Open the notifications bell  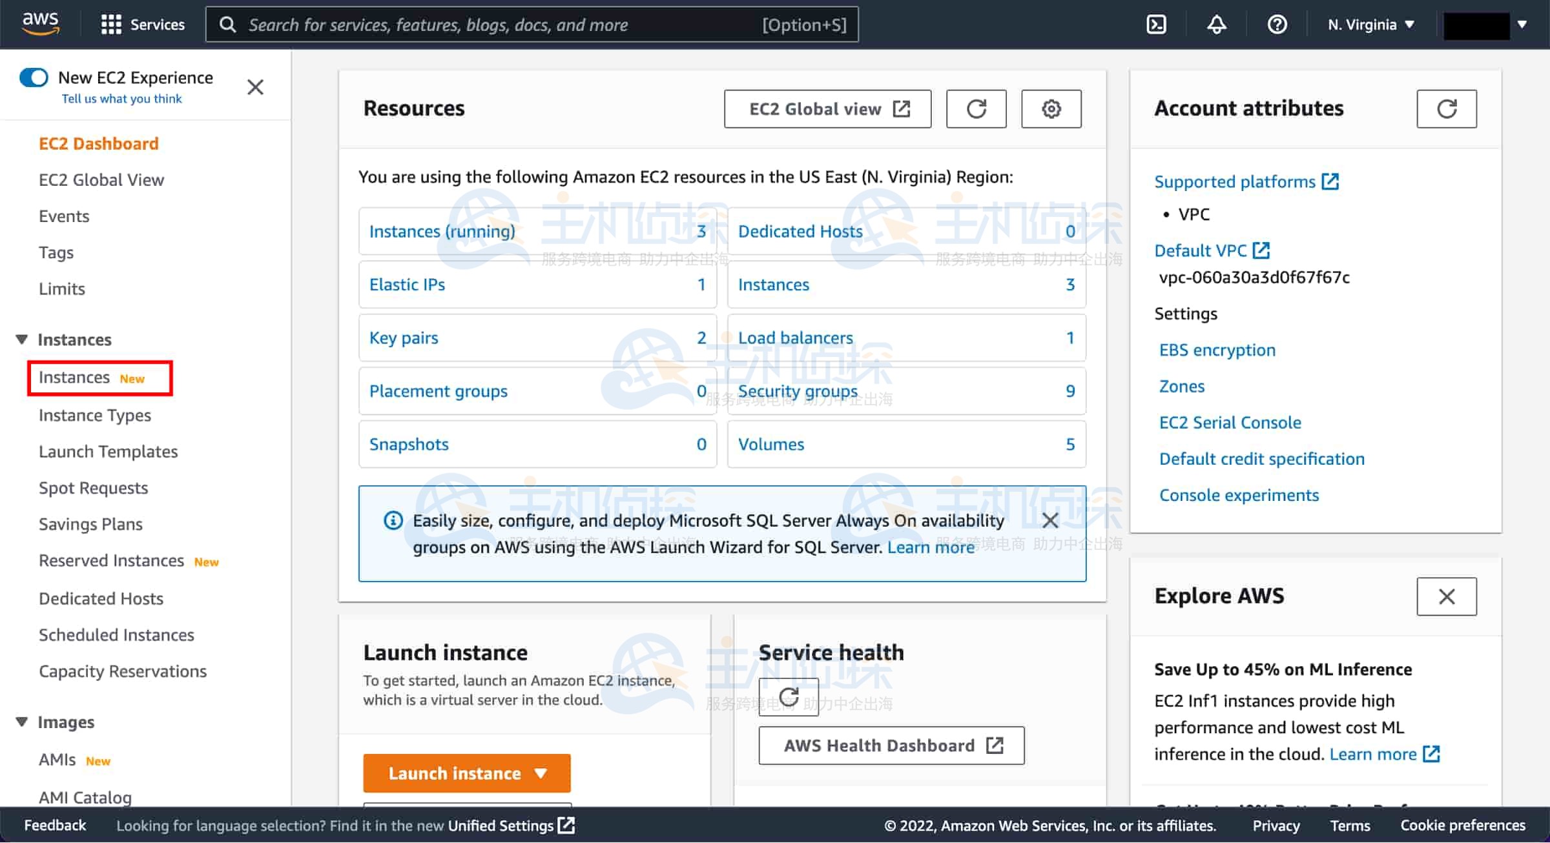[1216, 25]
